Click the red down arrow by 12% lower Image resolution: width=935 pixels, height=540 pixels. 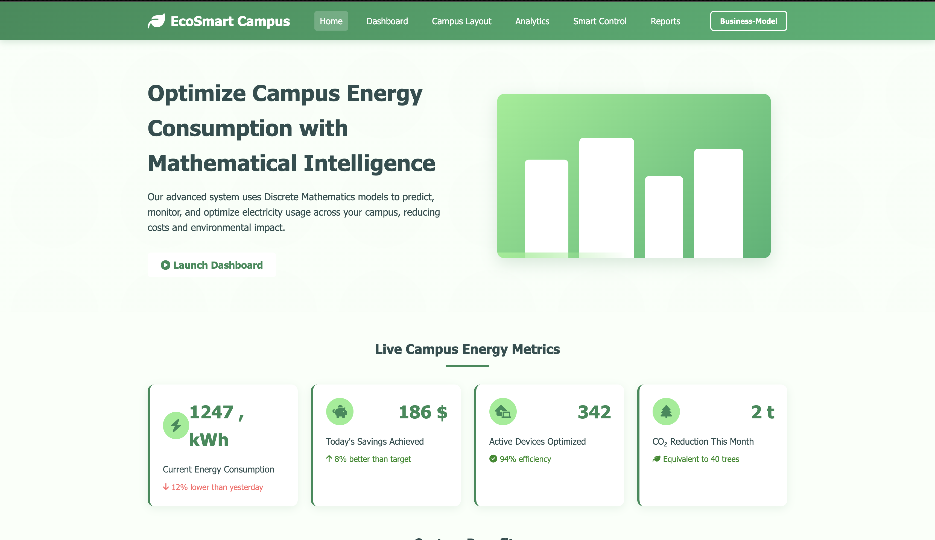[166, 487]
